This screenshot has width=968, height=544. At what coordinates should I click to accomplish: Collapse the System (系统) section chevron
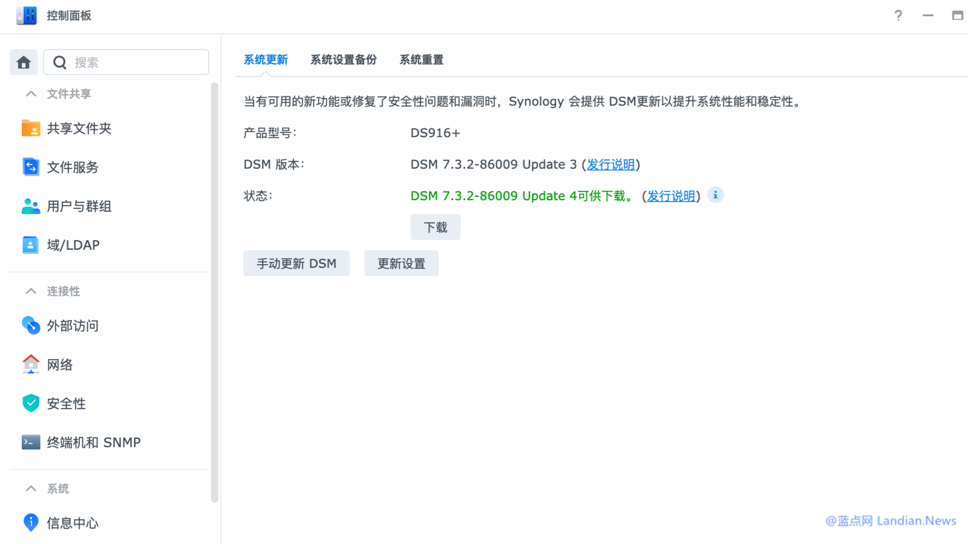coord(31,488)
